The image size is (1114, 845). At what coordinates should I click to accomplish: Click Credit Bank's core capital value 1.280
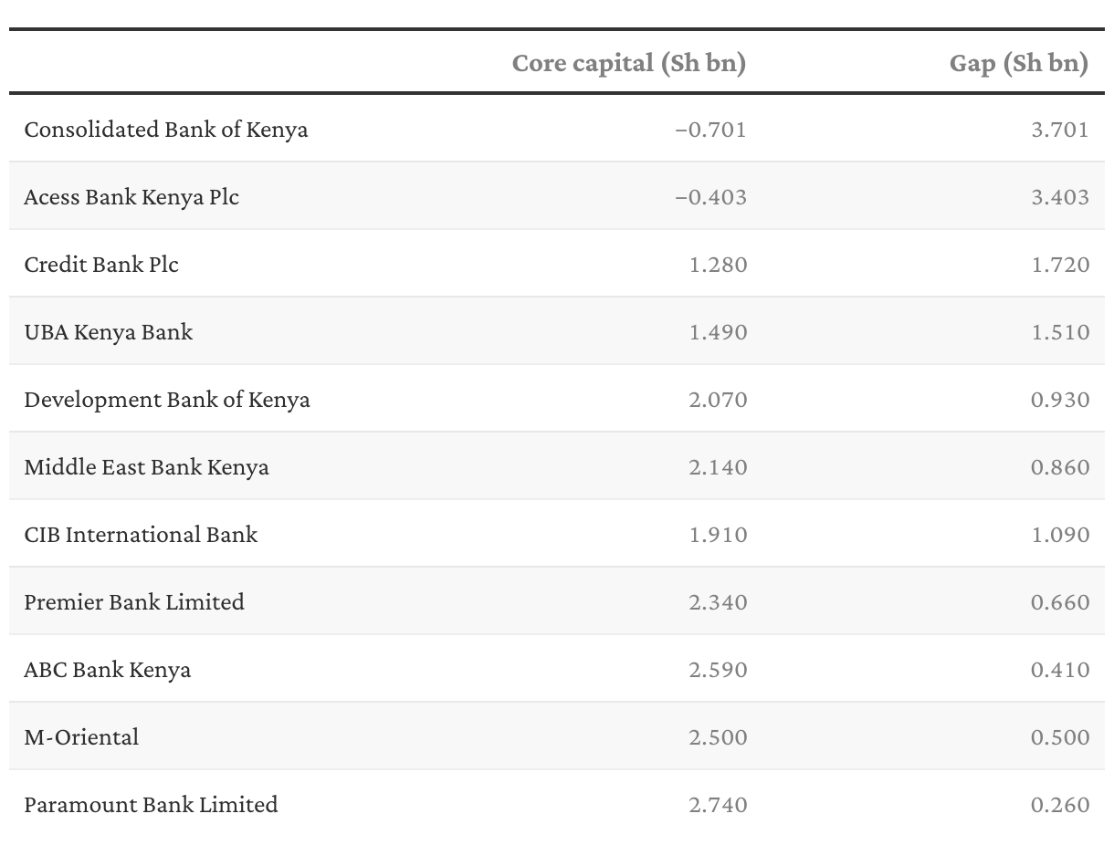718,265
